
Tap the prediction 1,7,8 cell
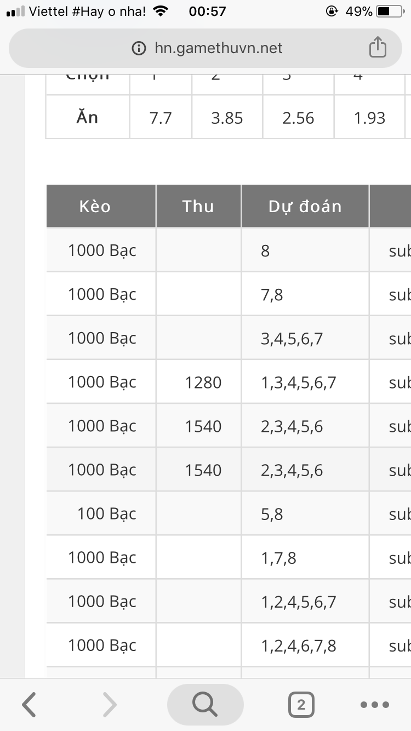[x=279, y=557]
